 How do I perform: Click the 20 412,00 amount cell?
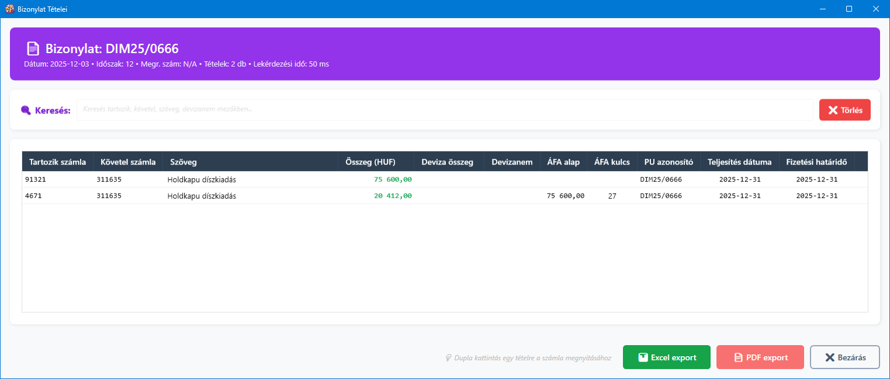tap(393, 196)
